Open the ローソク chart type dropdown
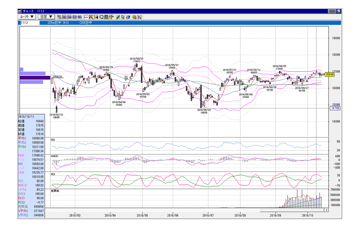The image size is (359, 227). 27,17
